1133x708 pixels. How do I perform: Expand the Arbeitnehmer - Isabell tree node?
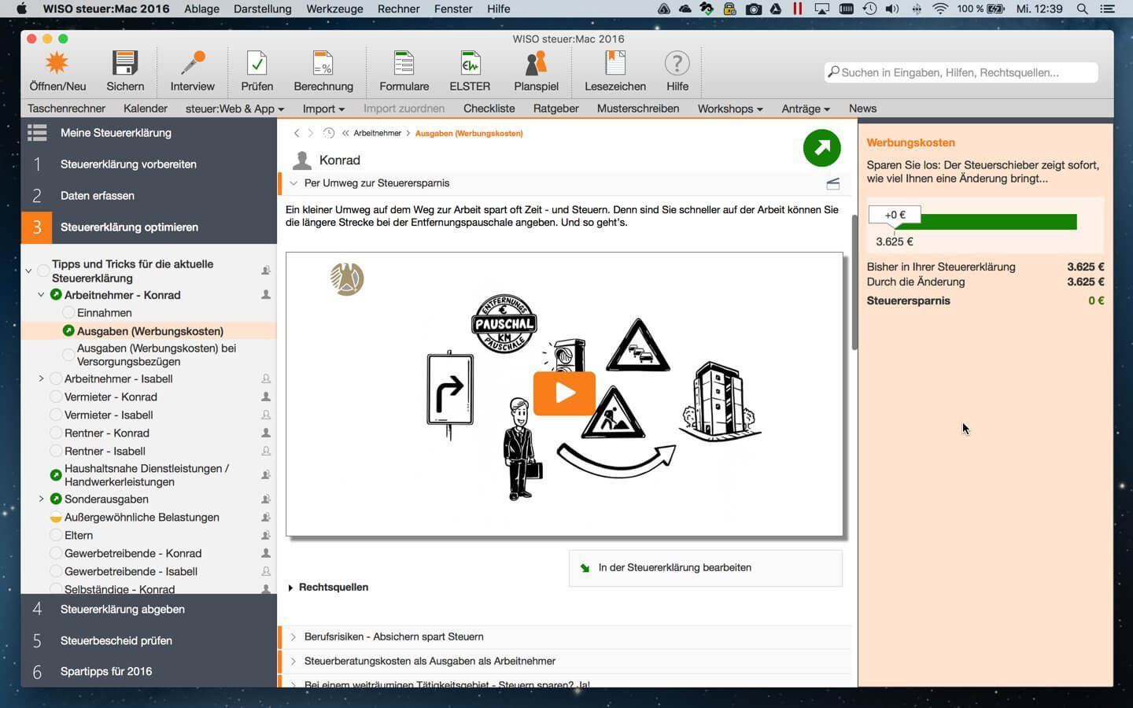(x=41, y=379)
